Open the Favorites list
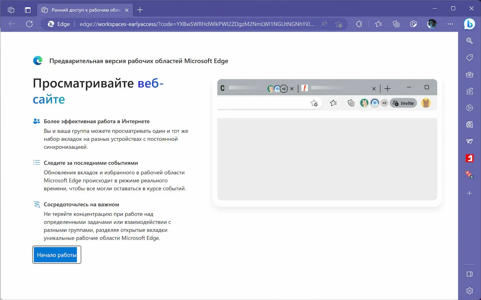Image resolution: width=481 pixels, height=300 pixels. [x=378, y=24]
